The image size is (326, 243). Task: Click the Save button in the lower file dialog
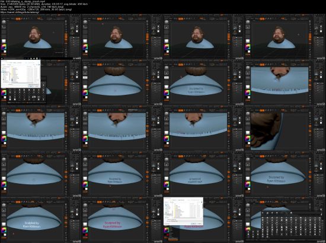coord(193,223)
